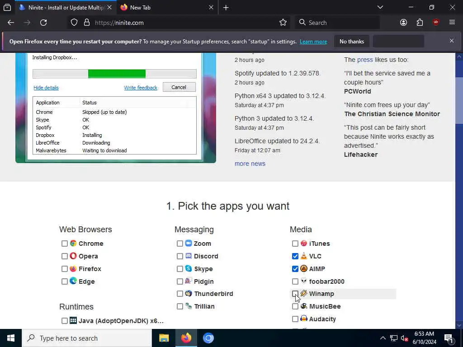Check the Chrome checkbox

pyautogui.click(x=64, y=244)
